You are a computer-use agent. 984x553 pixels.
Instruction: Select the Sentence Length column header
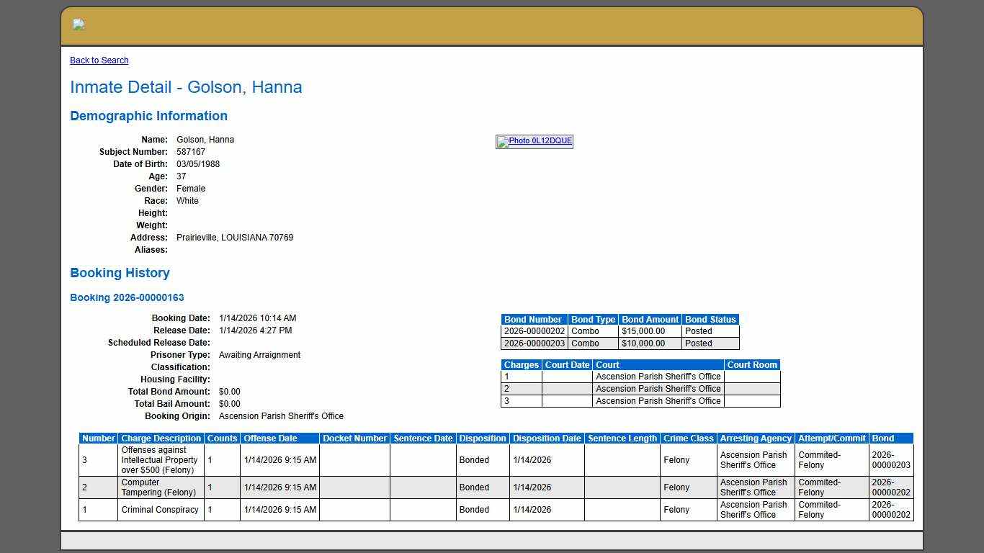point(622,439)
